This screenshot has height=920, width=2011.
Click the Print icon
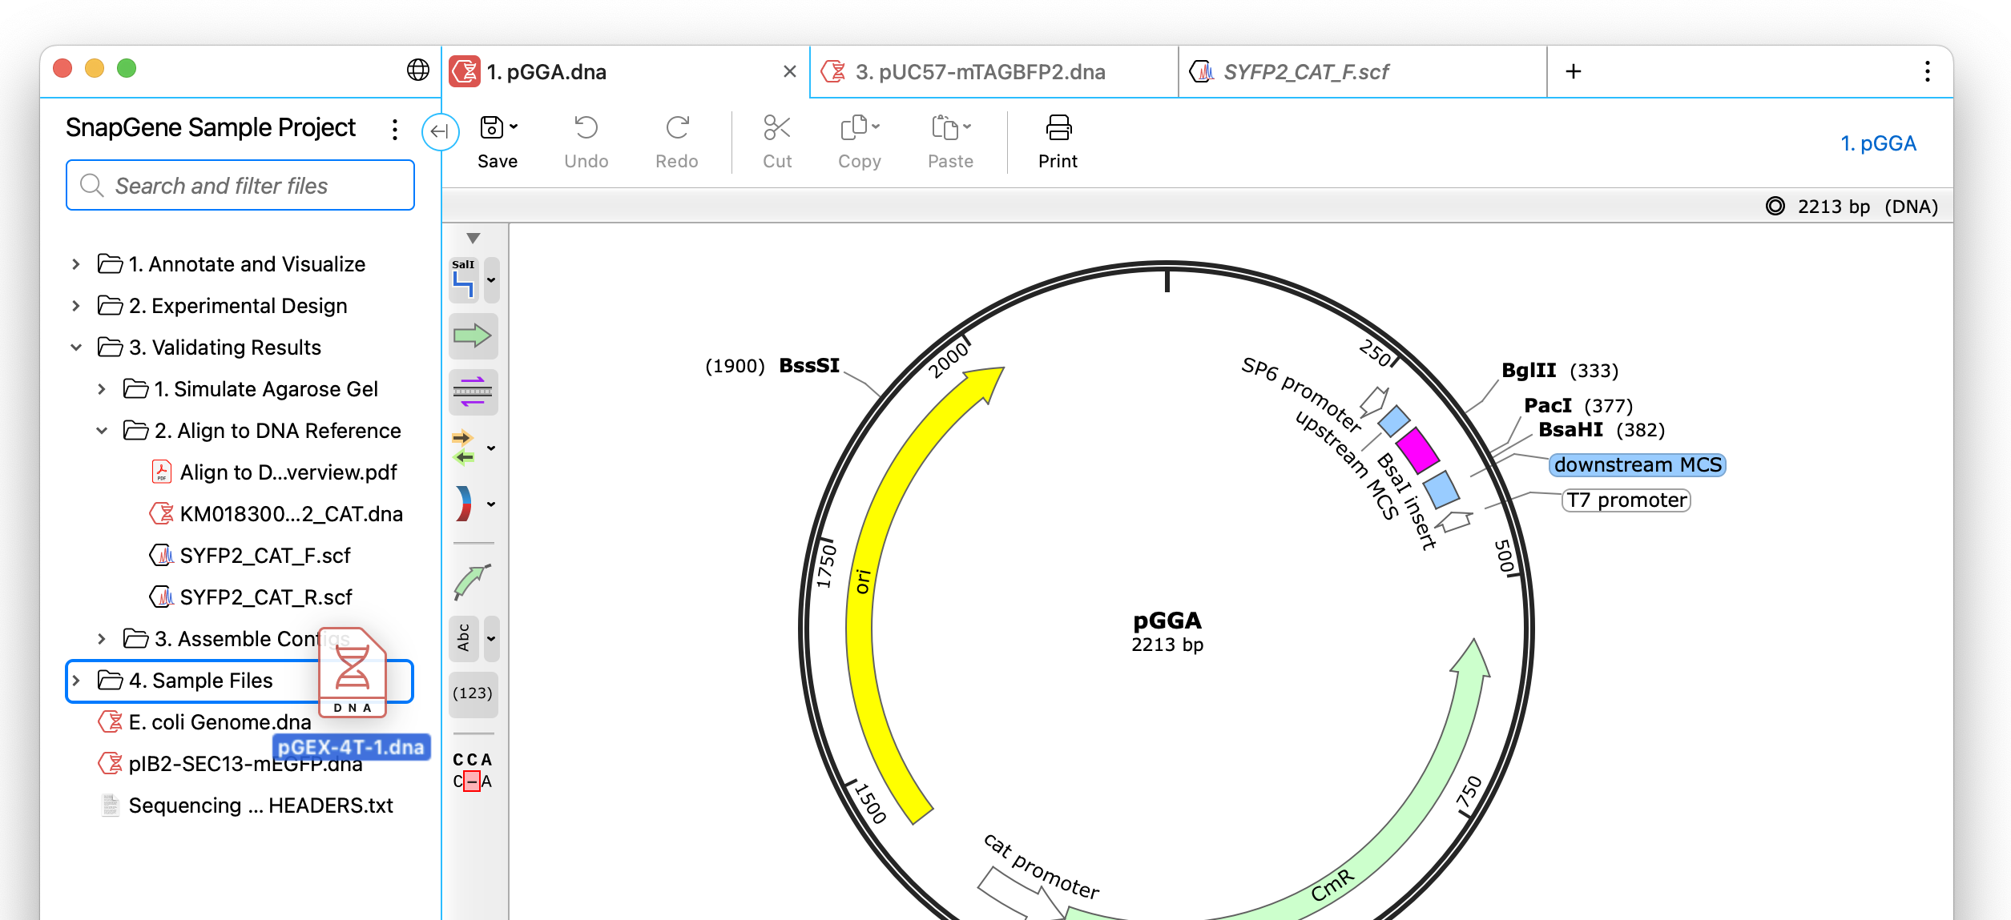tap(1058, 127)
